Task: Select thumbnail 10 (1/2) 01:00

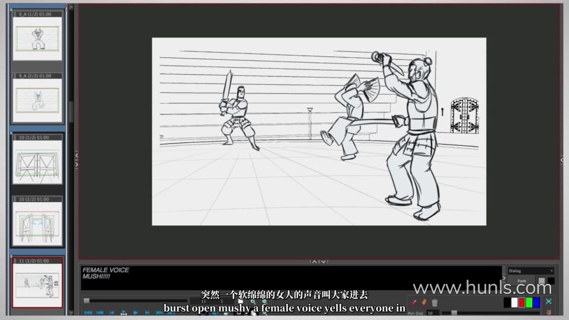Action: point(37,159)
